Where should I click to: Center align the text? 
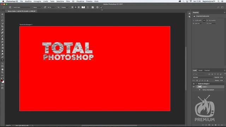(76, 7)
